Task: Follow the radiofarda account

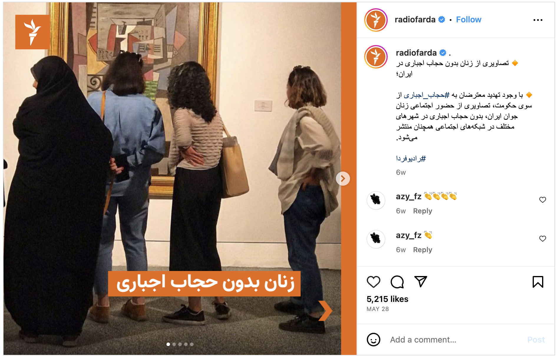Action: 468,20
